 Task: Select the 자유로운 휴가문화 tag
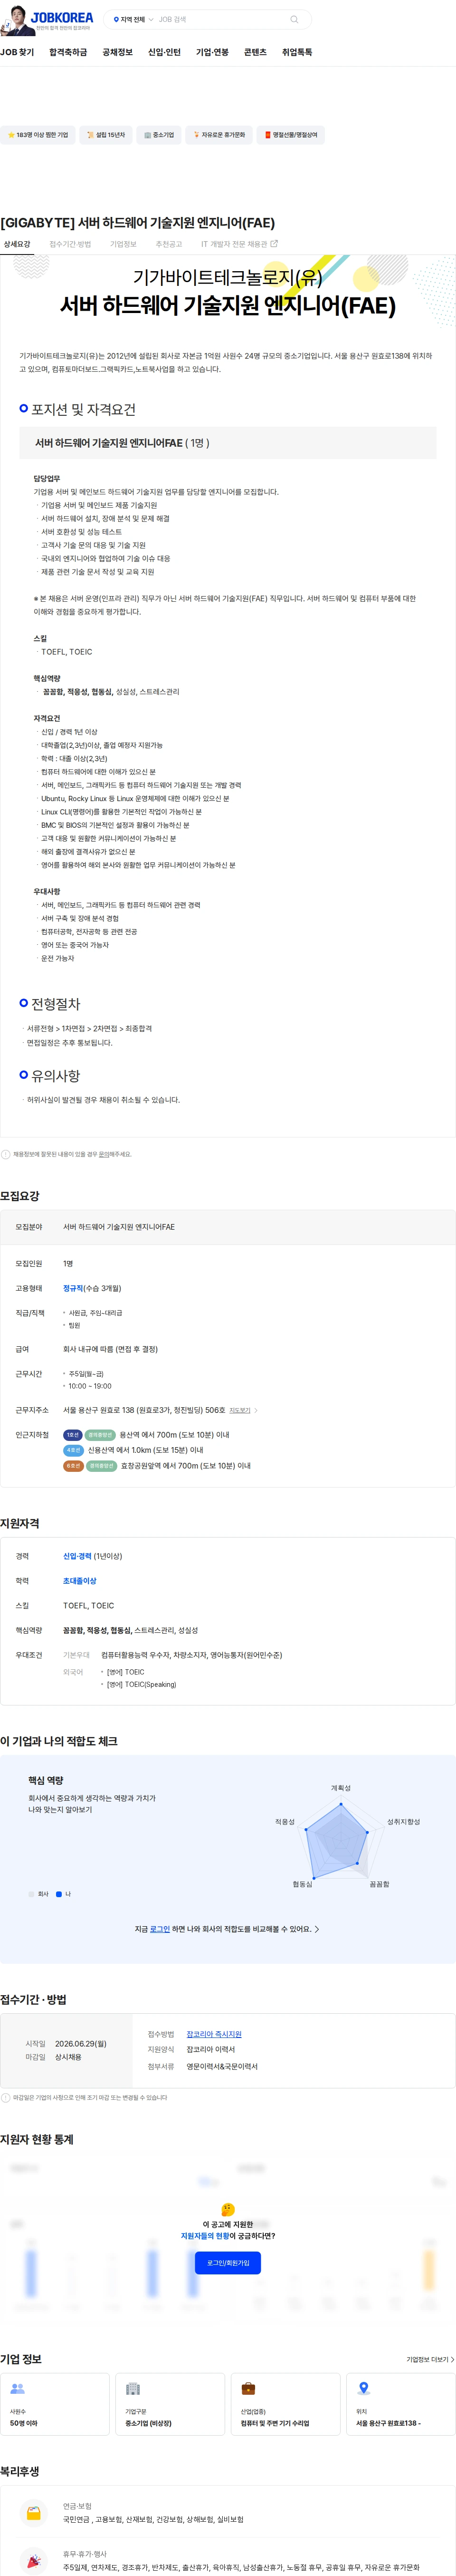point(218,135)
